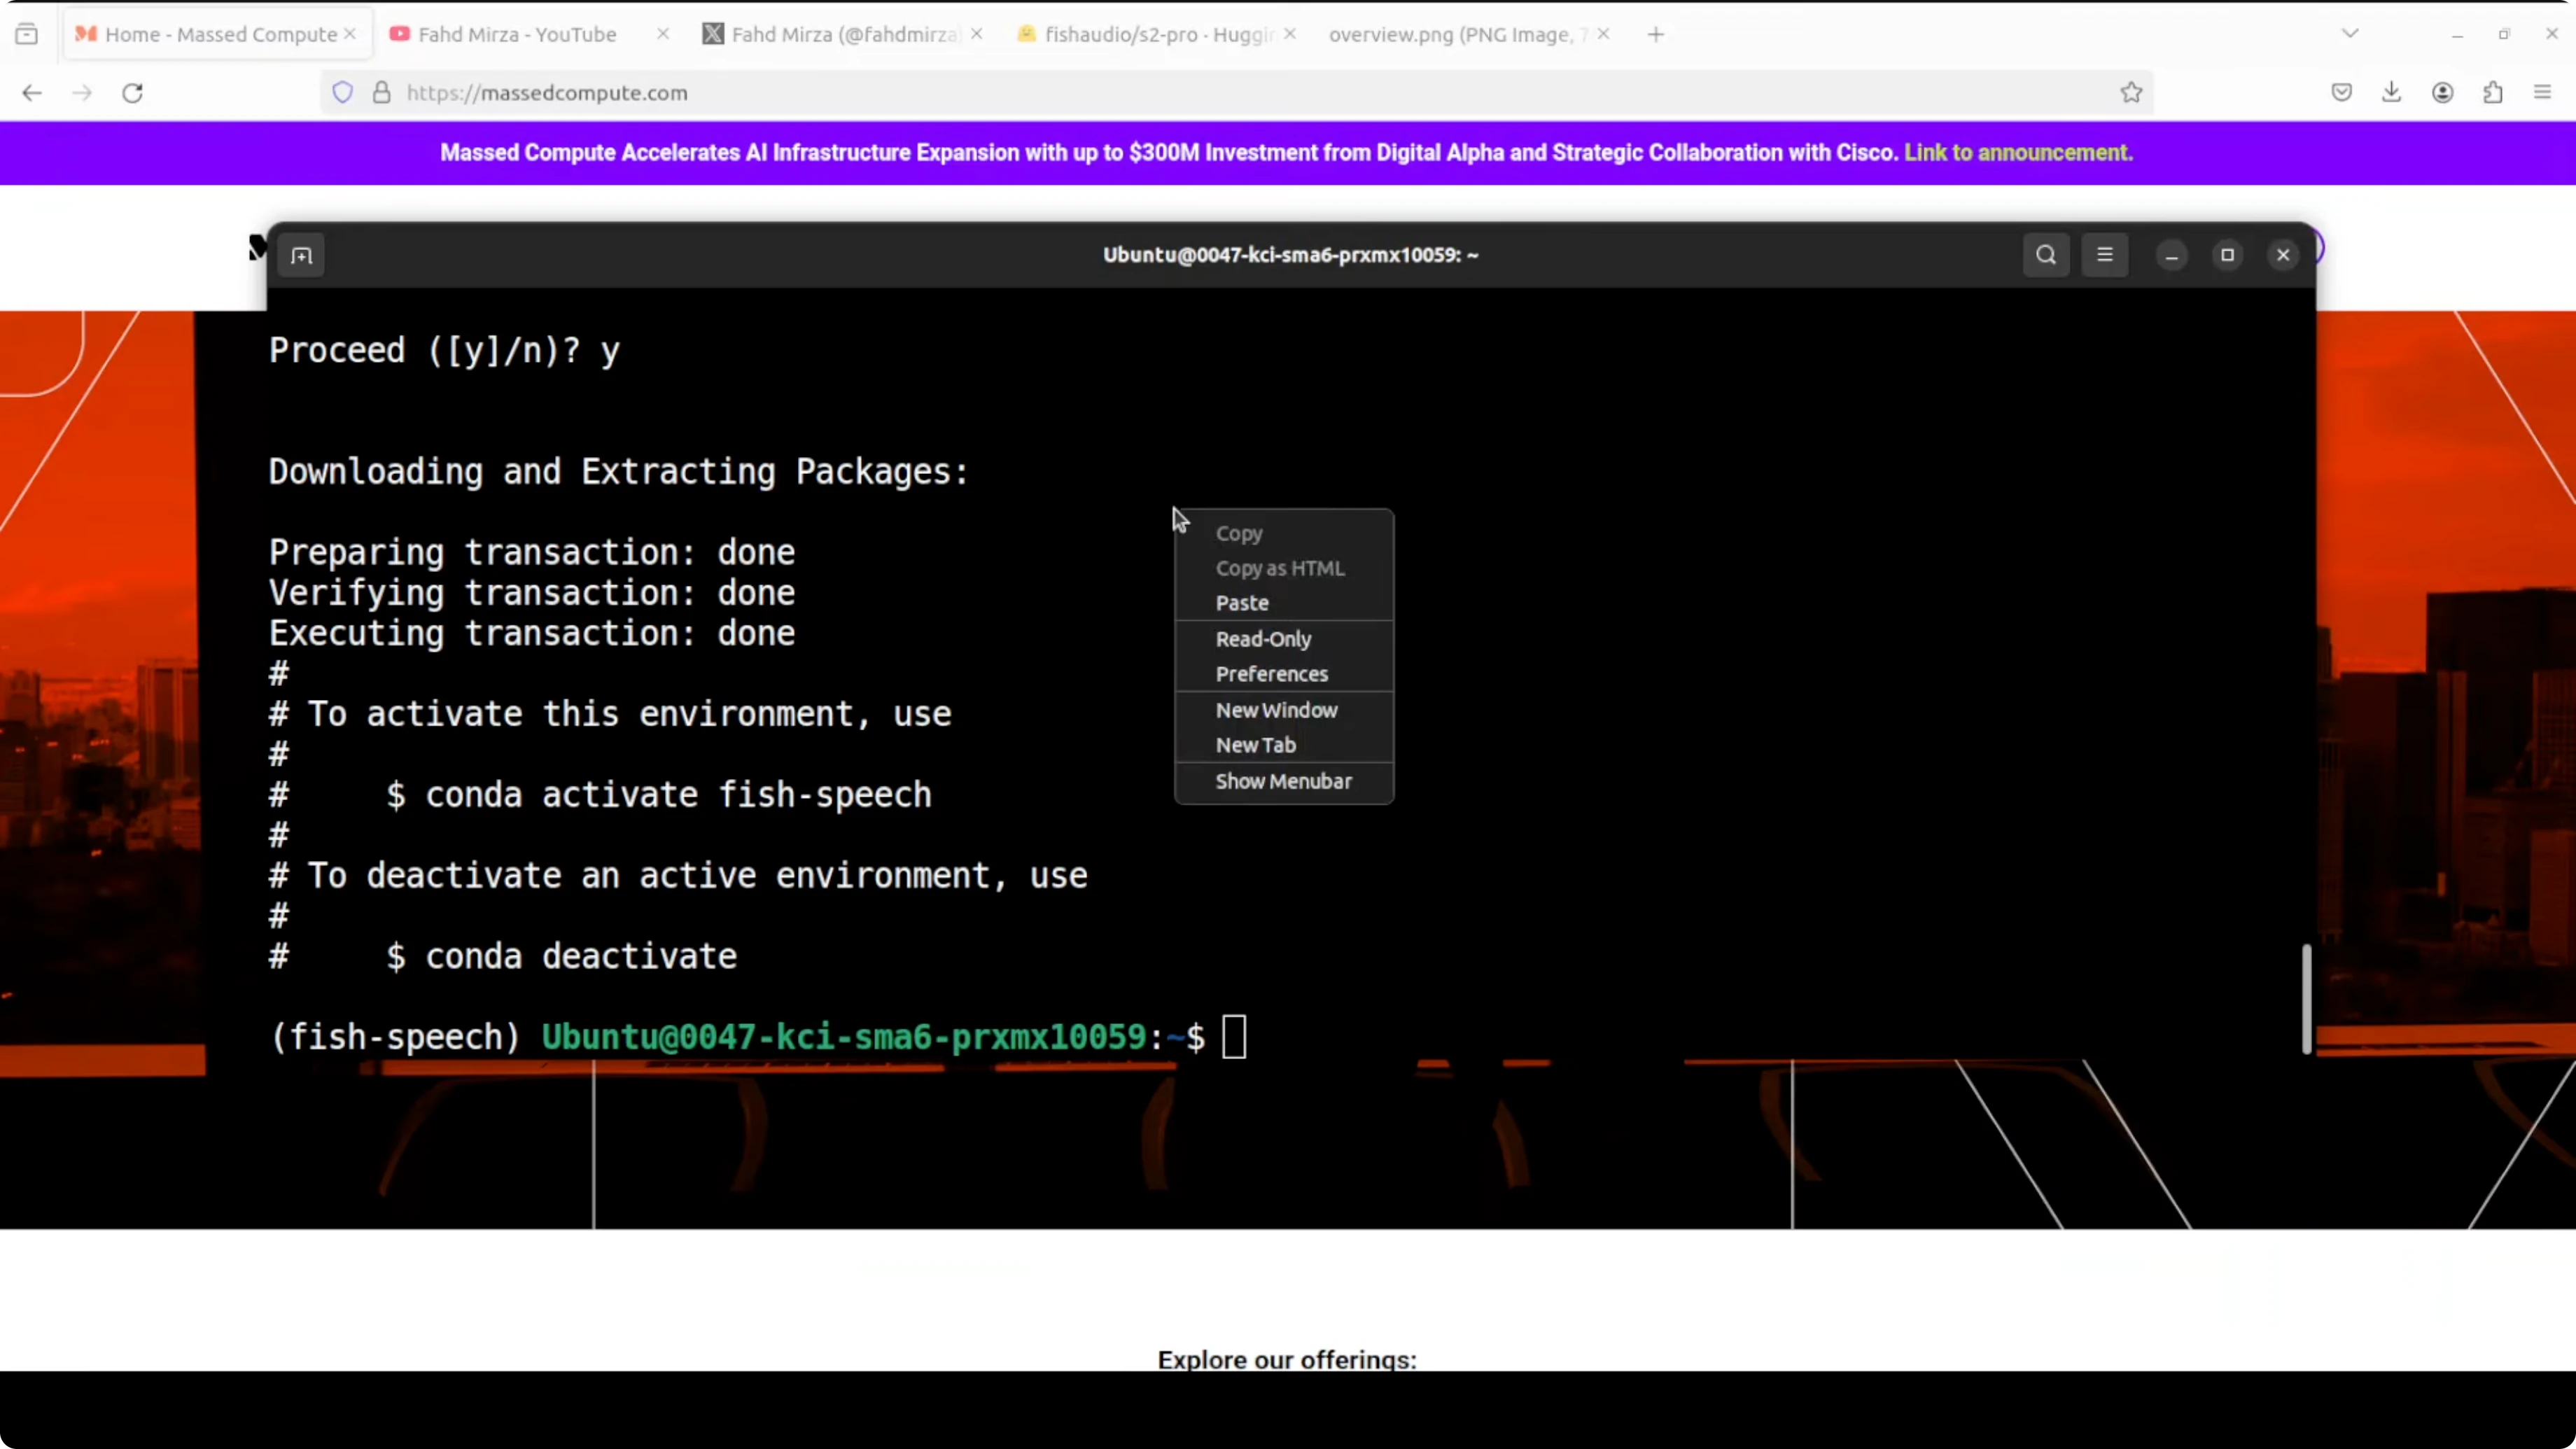Open a new terminal tab
The height and width of the screenshot is (1449, 2576).
click(x=302, y=256)
